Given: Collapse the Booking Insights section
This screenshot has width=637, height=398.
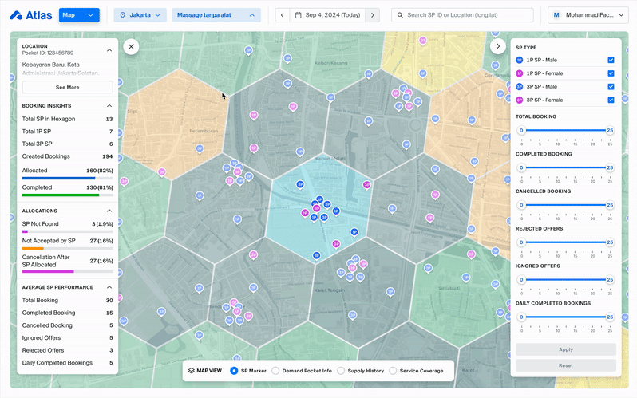Looking at the screenshot, I should coord(109,105).
